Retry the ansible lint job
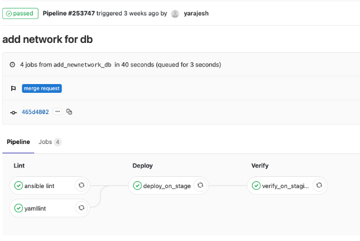Screen dimensions: 360x241 (81, 186)
